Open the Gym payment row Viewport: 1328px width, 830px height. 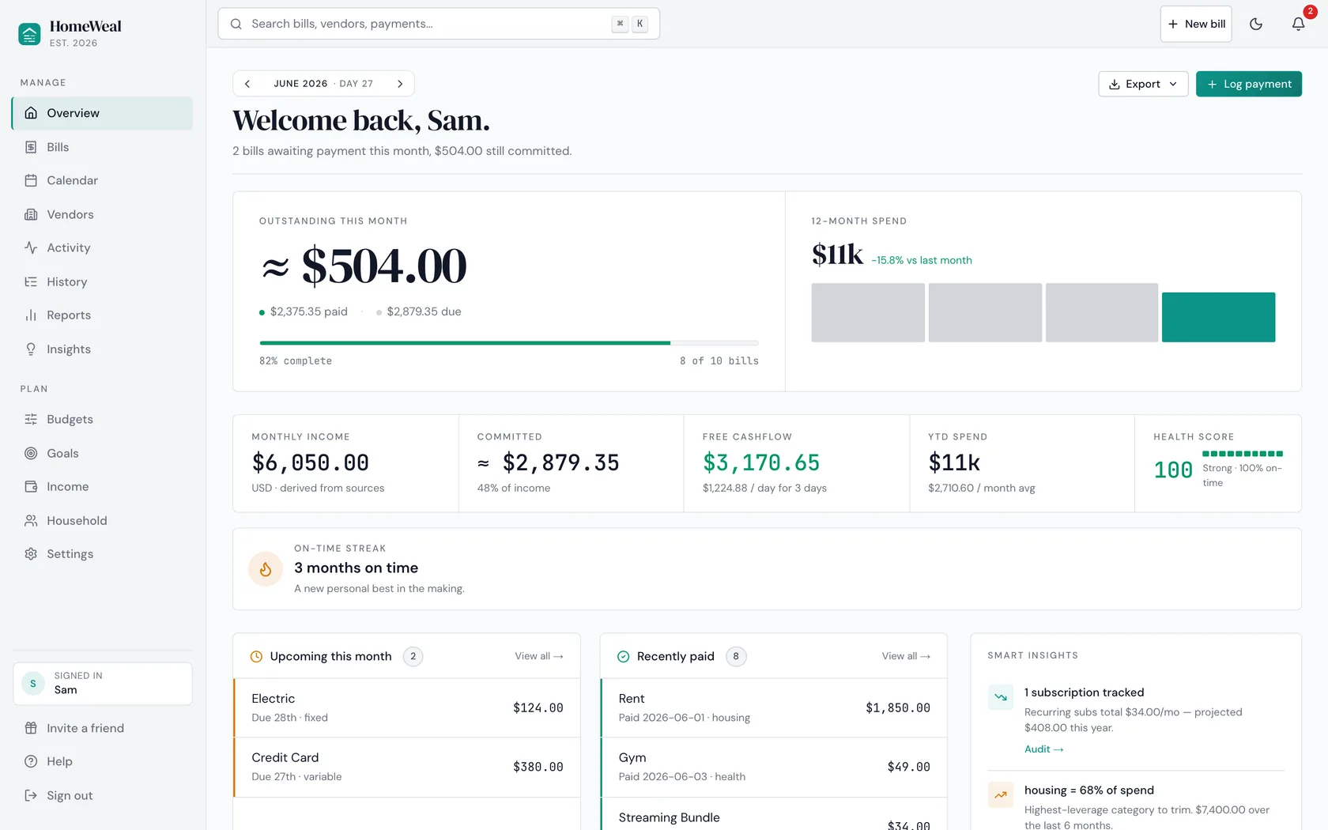pos(774,767)
